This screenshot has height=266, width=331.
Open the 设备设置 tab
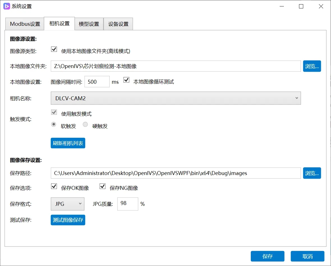[x=118, y=24]
